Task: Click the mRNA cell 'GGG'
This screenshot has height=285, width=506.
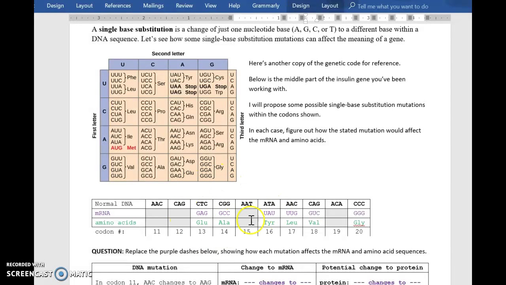Action: [x=359, y=213]
